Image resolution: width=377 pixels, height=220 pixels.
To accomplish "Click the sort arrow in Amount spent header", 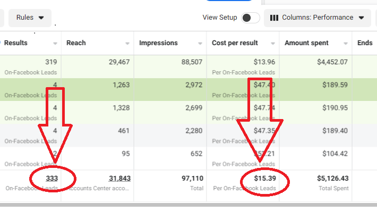I will [346, 44].
